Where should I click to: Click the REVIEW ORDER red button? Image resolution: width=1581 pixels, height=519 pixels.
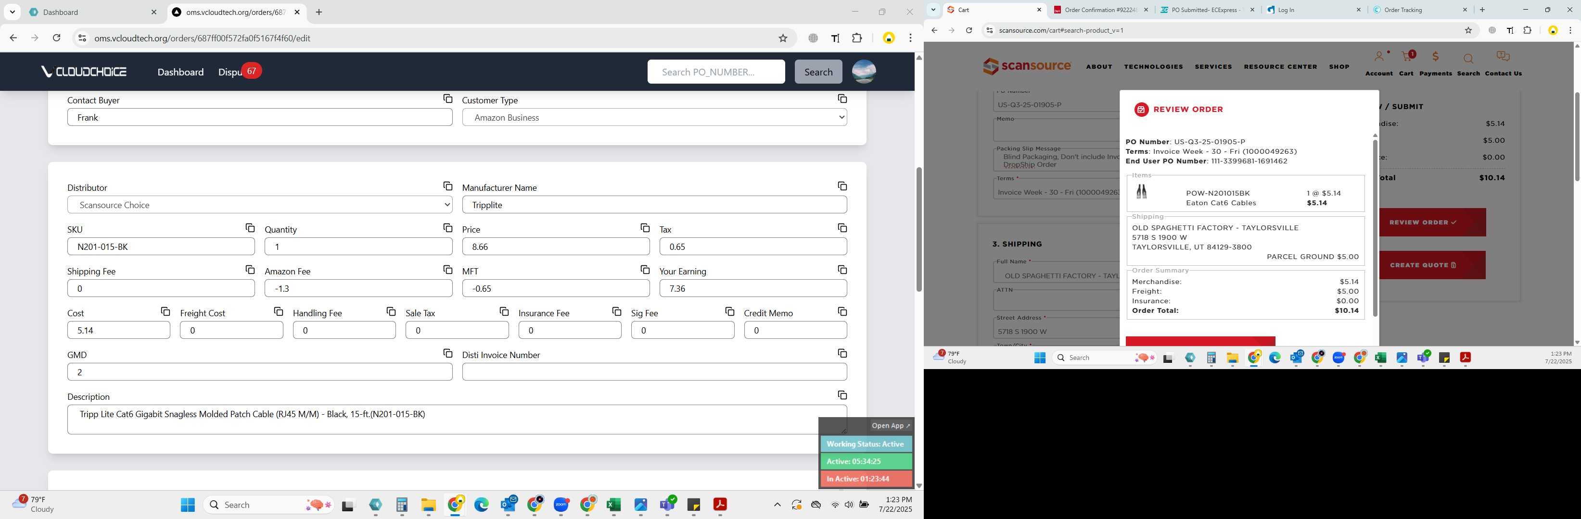(1431, 222)
